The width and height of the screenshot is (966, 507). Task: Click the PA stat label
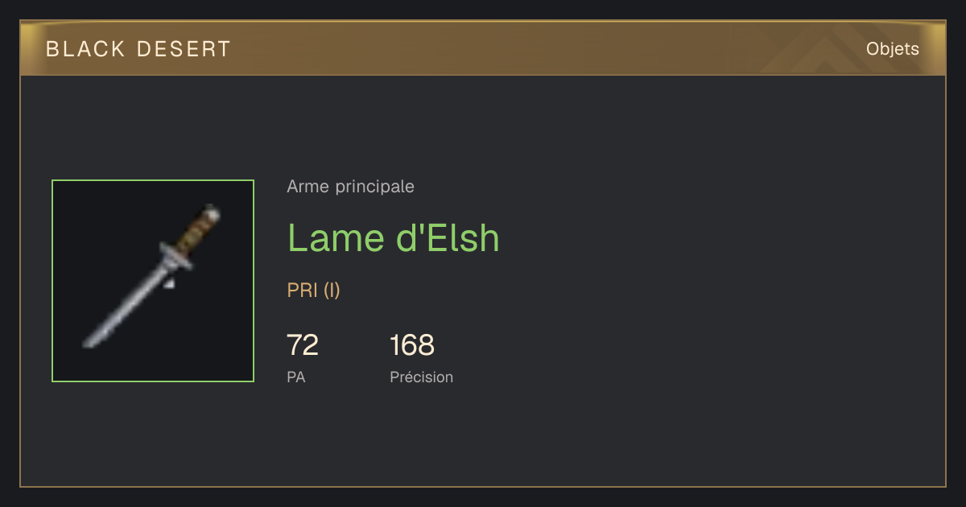(x=295, y=377)
